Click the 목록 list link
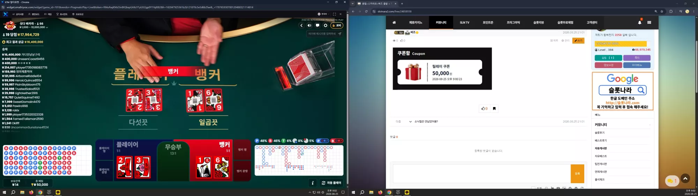 tap(554, 40)
